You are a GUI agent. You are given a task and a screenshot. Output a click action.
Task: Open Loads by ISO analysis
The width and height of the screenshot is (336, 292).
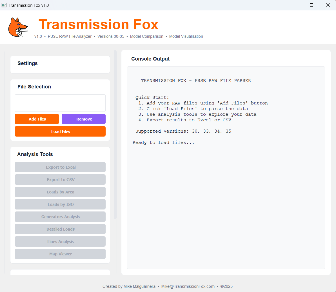[60, 204]
